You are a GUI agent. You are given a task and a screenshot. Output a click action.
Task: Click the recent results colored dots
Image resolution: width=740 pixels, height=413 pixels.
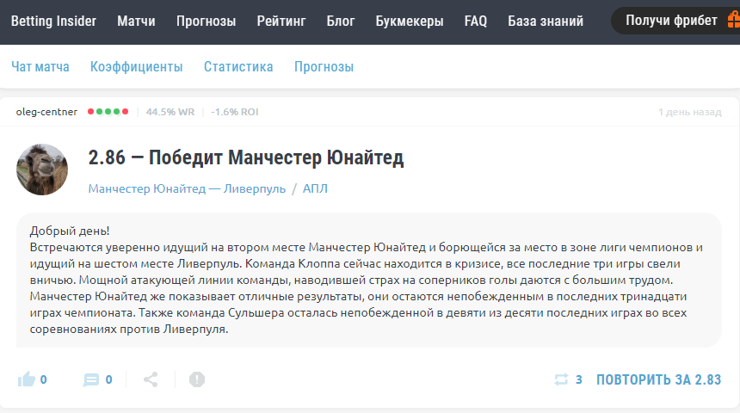(x=108, y=111)
